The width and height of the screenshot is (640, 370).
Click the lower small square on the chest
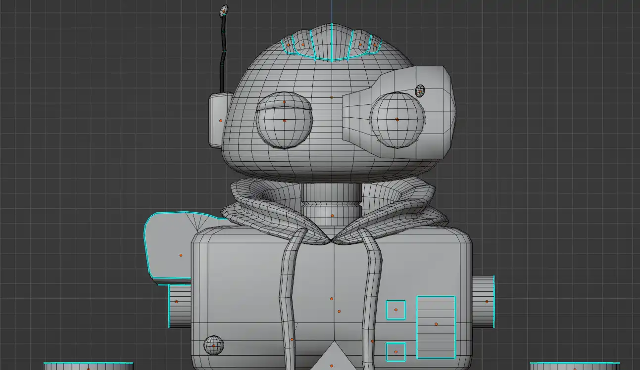(395, 352)
